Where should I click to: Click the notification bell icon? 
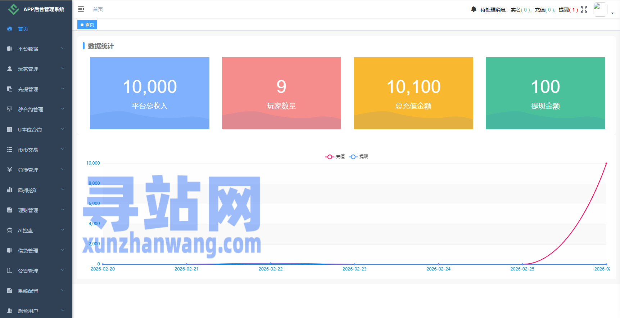(474, 9)
